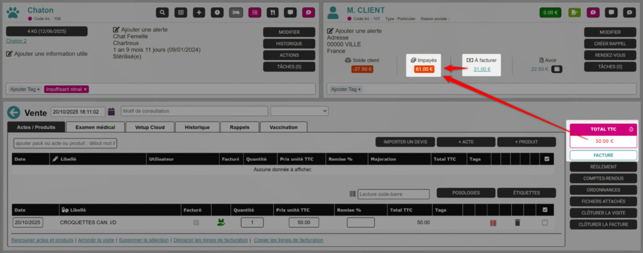Click the FACTURE button
Viewport: 643px width, 253px height.
(603, 155)
